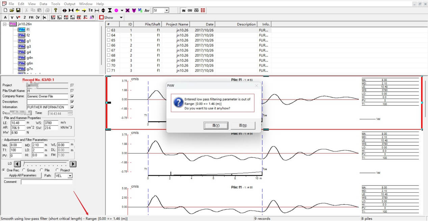Image resolution: width=428 pixels, height=221 pixels.
Task: Toggle the Description checkbox
Action: pyautogui.click(x=72, y=102)
